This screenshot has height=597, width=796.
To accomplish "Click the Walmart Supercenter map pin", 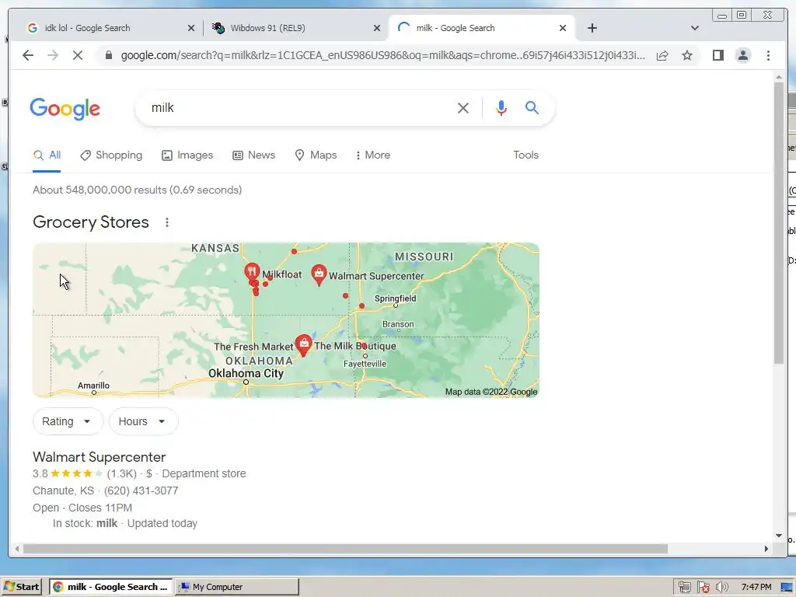I will tap(319, 274).
